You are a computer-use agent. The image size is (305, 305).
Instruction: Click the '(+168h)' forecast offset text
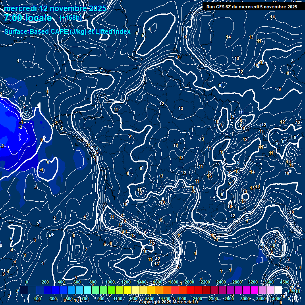tap(71, 18)
